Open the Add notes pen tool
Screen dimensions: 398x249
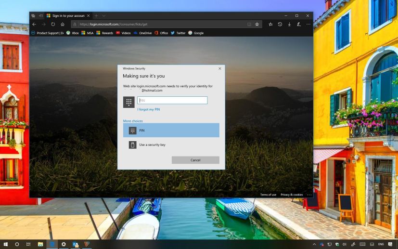pos(299,25)
